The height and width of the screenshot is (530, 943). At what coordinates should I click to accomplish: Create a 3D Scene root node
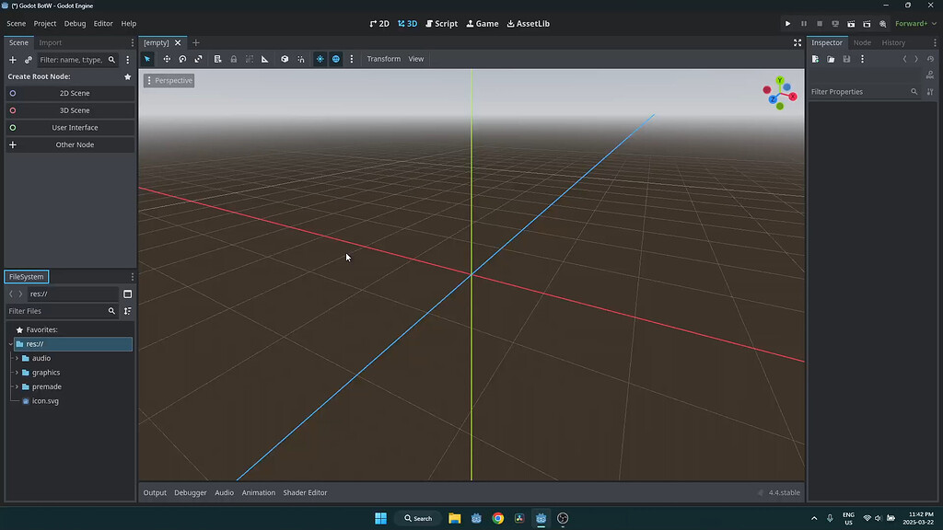coord(70,110)
